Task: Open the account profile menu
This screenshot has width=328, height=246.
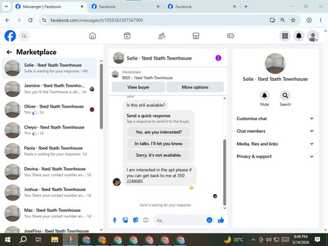Action: click(x=313, y=36)
